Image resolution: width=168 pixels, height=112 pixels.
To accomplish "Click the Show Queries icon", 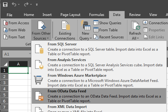I will (96, 23).
